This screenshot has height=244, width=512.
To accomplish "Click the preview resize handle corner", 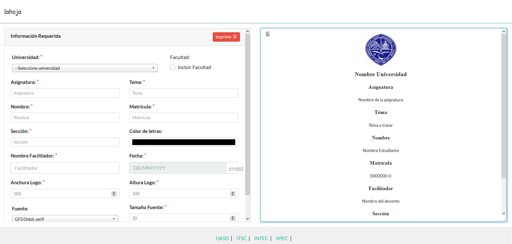I will (504, 219).
